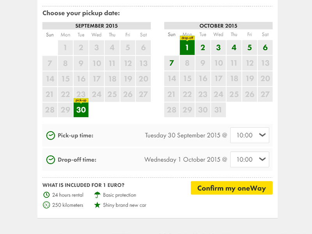Choose October 4 in the calendar
This screenshot has height=234, width=312.
click(x=234, y=48)
